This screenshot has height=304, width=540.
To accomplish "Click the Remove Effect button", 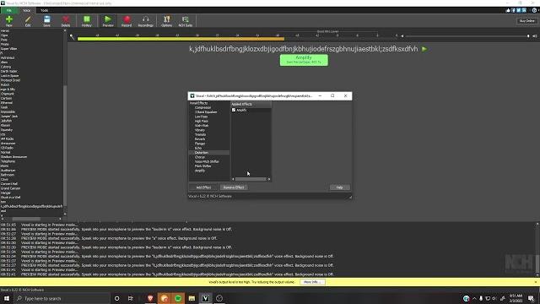I will point(234,187).
